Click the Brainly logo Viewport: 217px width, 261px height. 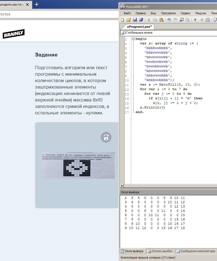[13, 34]
